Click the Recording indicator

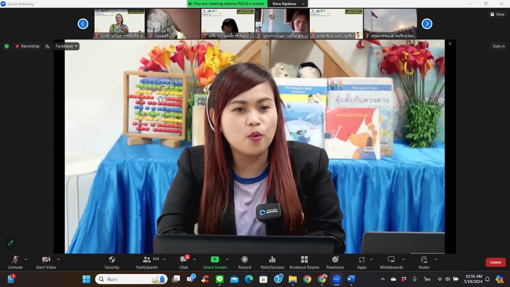click(27, 46)
